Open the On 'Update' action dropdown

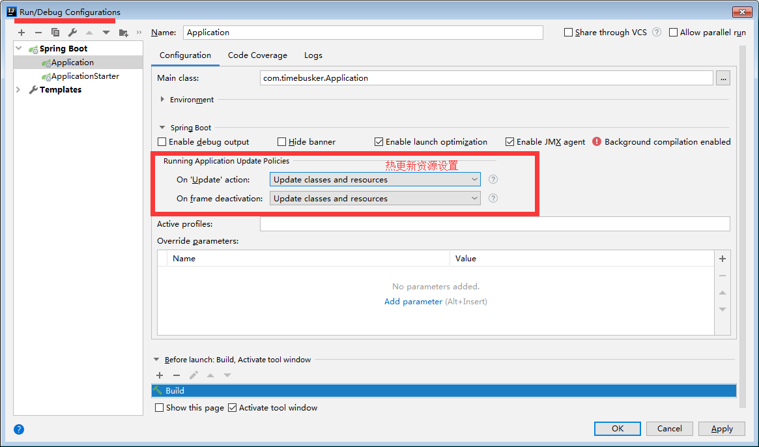[375, 180]
